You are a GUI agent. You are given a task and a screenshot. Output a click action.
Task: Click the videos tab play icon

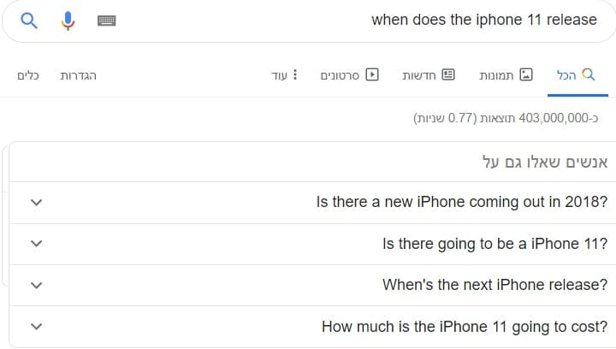tap(372, 74)
